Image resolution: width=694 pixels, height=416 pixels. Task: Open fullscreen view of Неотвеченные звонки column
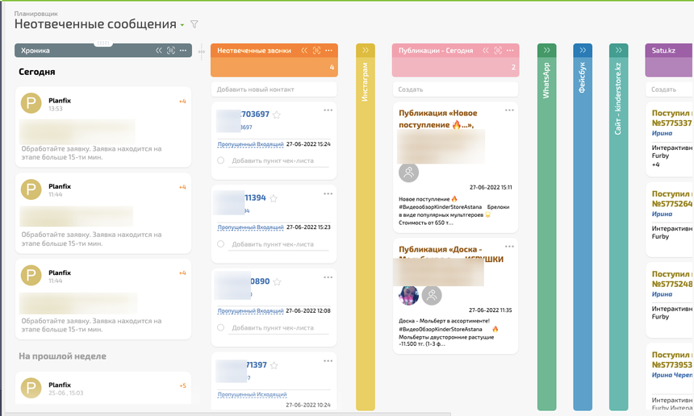point(316,50)
